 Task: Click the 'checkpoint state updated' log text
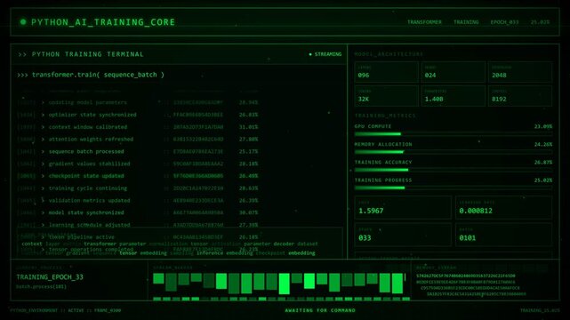pos(86,176)
